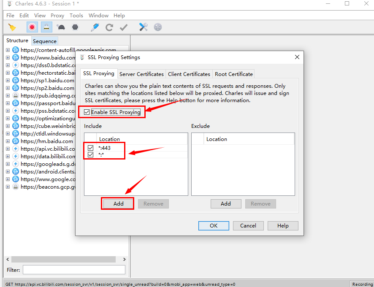
Task: Switch to the Client Certificates tab
Action: [x=189, y=74]
